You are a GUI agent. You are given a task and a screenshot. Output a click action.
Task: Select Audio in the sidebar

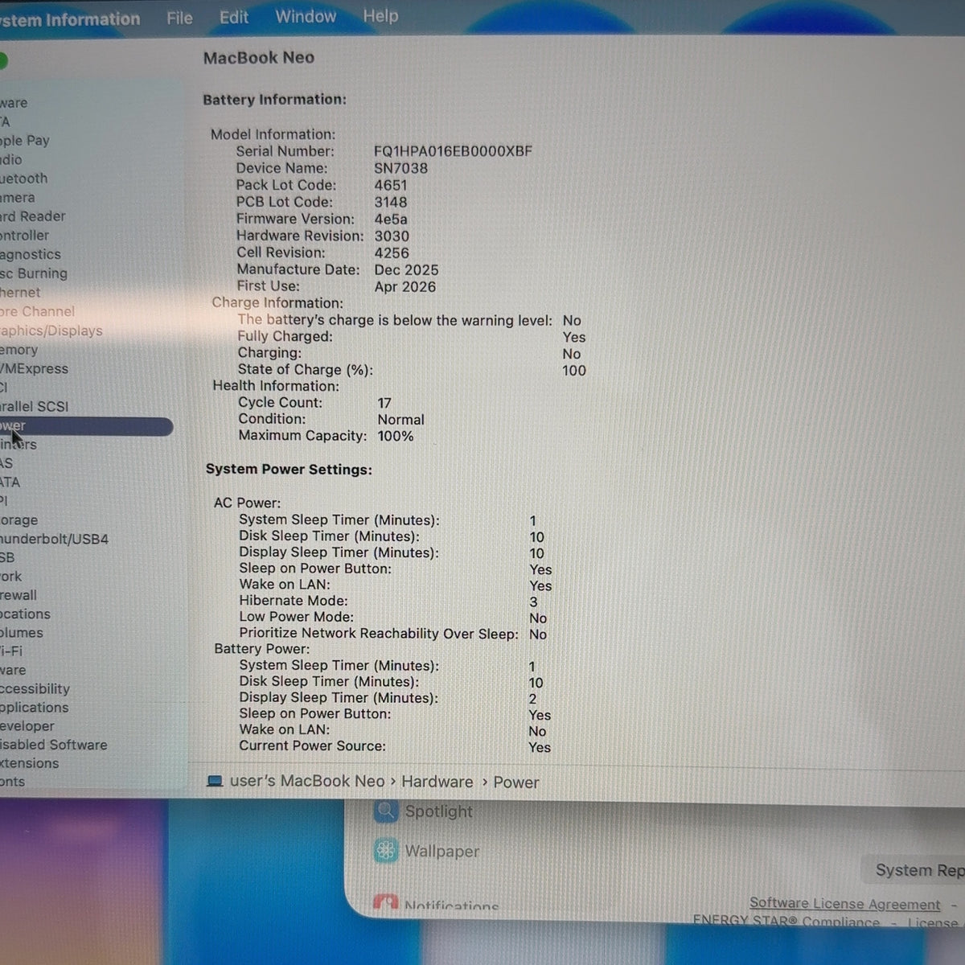[11, 159]
